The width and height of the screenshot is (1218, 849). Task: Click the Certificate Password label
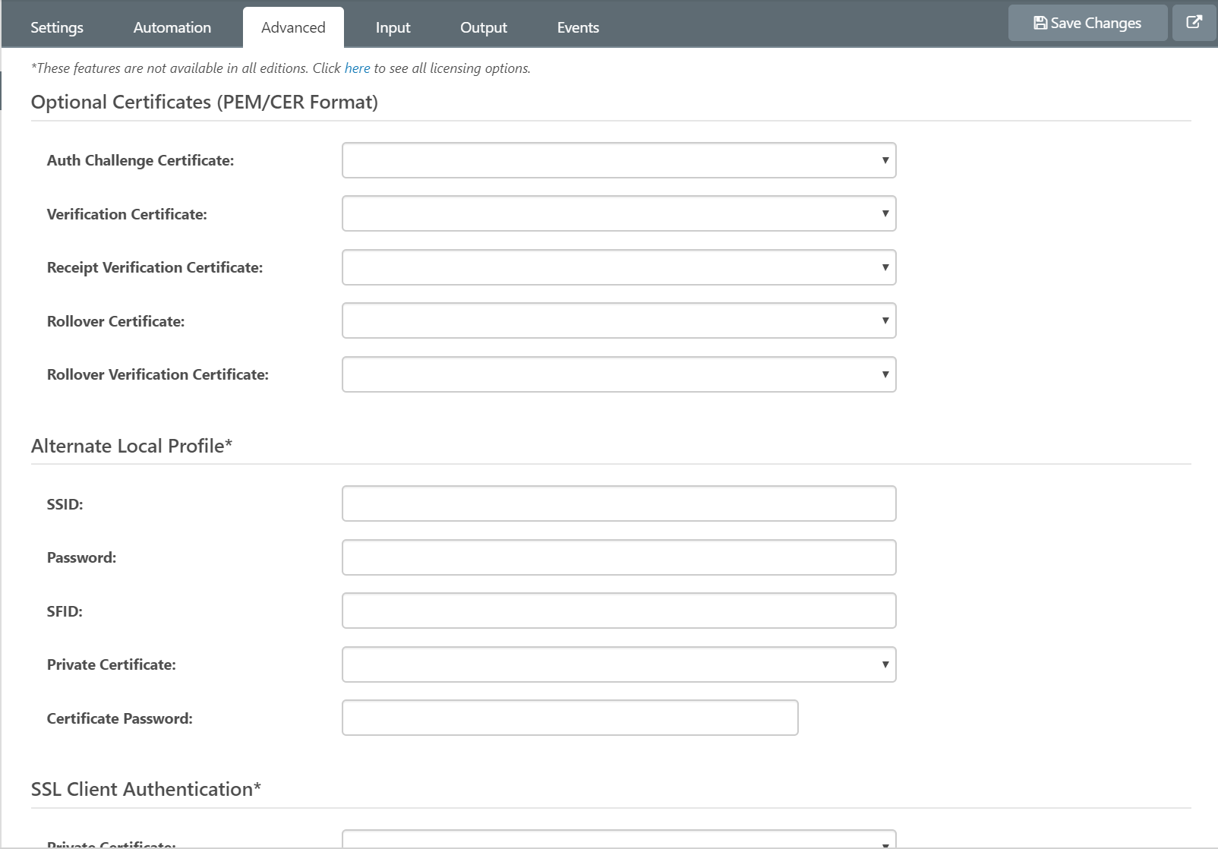point(120,718)
